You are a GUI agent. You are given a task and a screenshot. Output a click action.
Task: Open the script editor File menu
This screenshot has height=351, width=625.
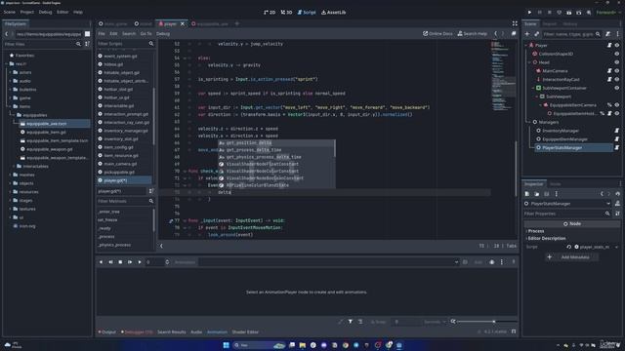(x=102, y=34)
